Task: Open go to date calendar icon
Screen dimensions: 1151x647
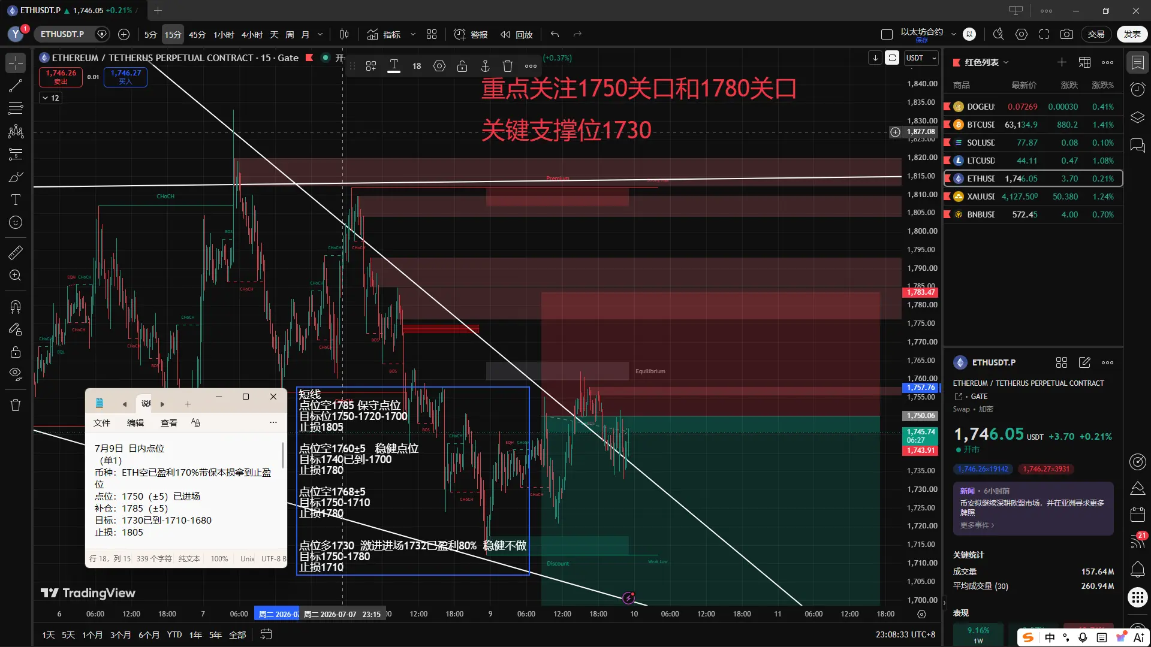Action: click(x=266, y=634)
